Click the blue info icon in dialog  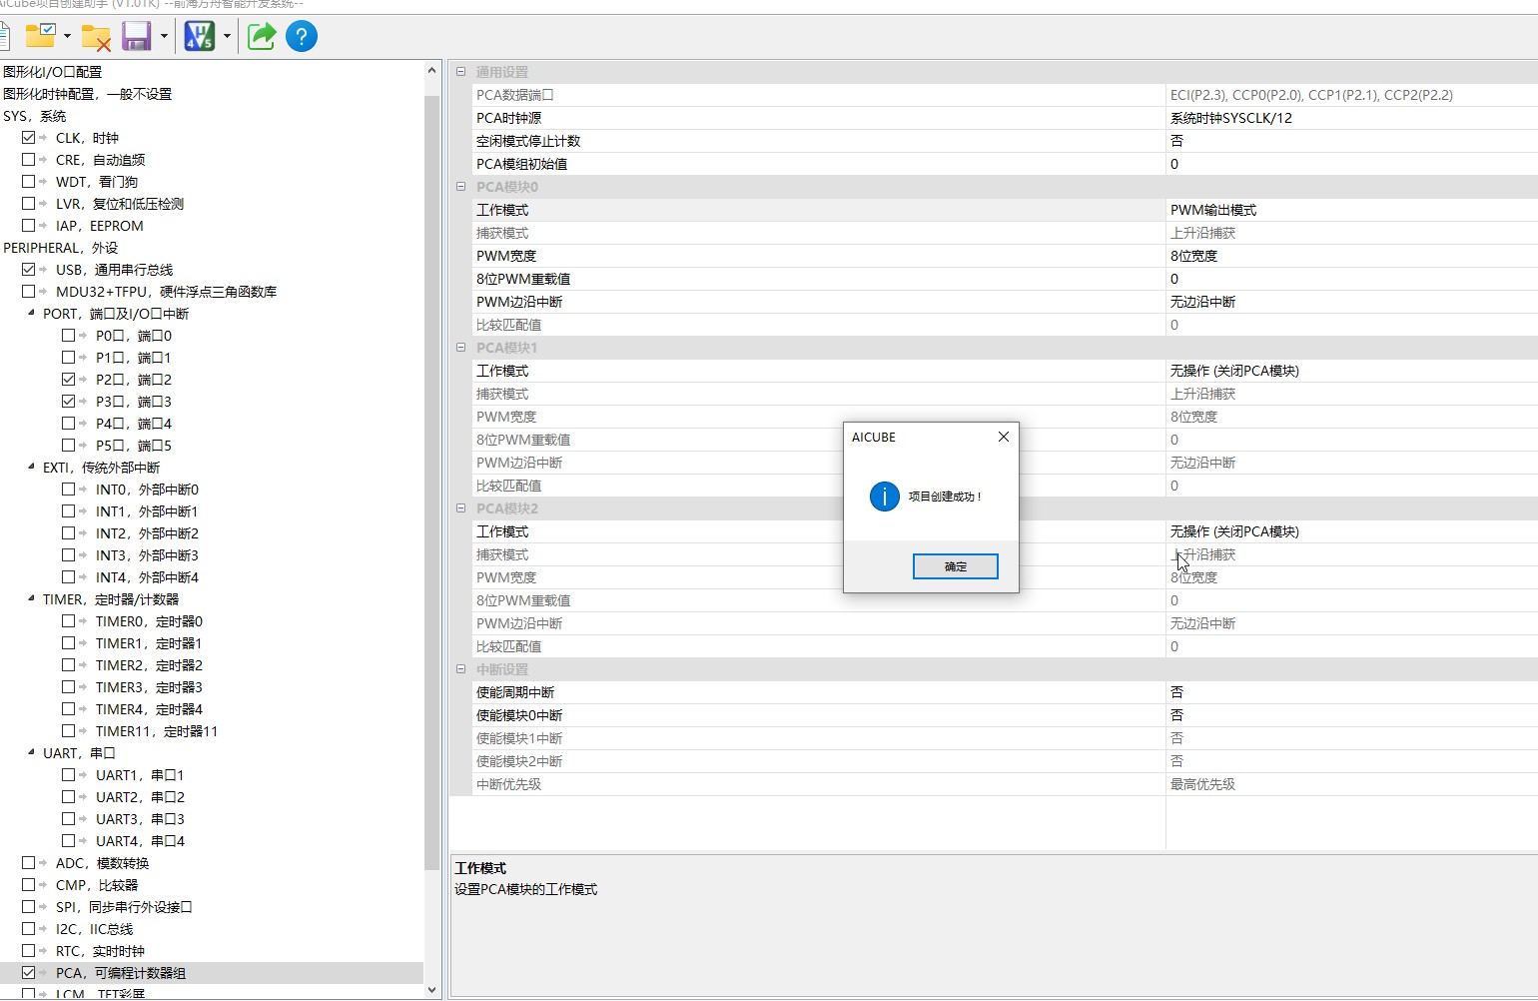click(884, 497)
